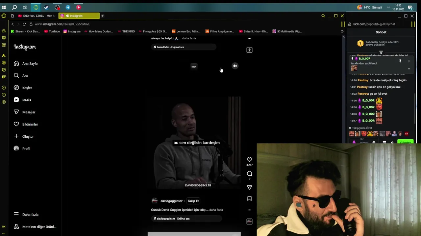Open Instagram bookmark in bookmarks bar
This screenshot has width=421, height=236.
(x=72, y=31)
